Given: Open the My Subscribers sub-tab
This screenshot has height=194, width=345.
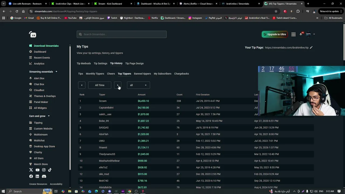Looking at the screenshot, I should pyautogui.click(x=163, y=74).
